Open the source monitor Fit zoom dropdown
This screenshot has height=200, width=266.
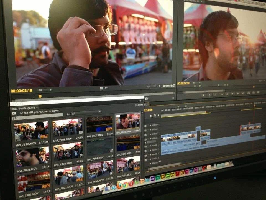coord(45,90)
